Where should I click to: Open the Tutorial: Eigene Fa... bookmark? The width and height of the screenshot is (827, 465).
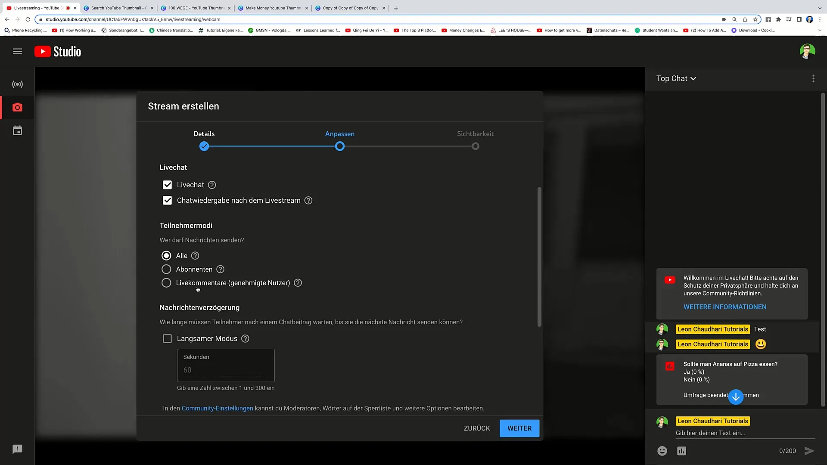click(221, 31)
